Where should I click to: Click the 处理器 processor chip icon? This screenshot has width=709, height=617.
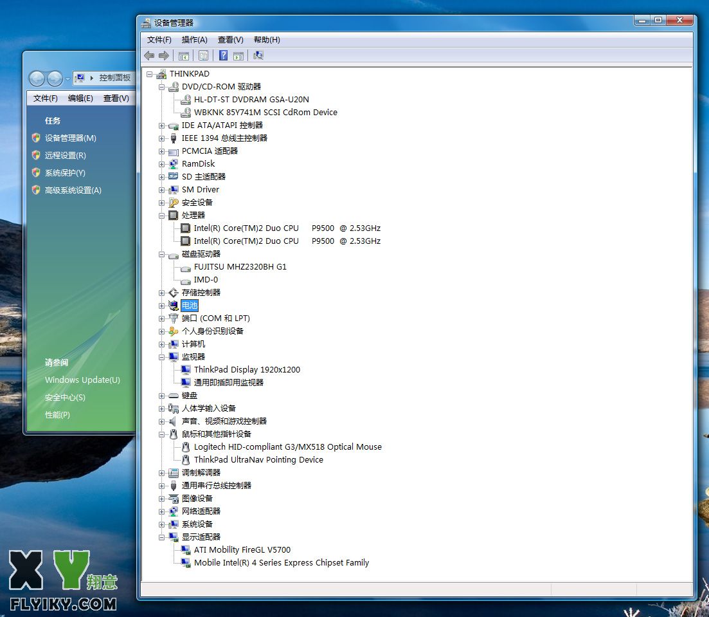[173, 216]
